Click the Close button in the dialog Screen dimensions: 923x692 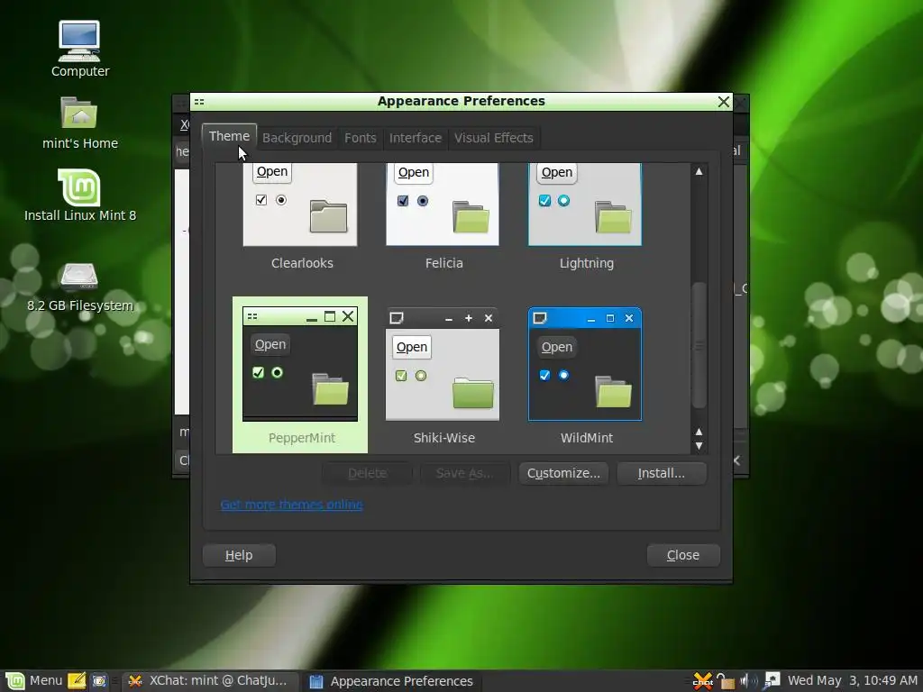[x=683, y=555]
